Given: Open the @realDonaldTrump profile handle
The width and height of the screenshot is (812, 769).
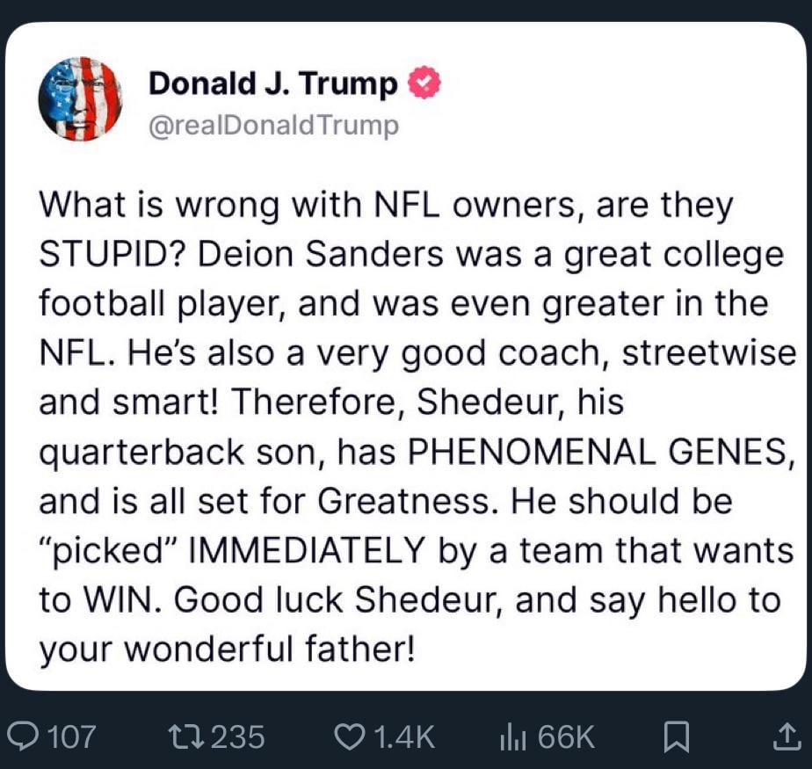Looking at the screenshot, I should click(x=274, y=125).
